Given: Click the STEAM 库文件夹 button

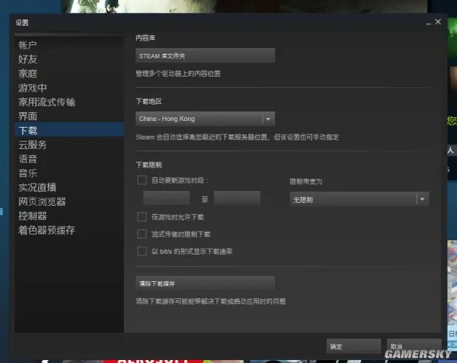Looking at the screenshot, I should tap(205, 56).
